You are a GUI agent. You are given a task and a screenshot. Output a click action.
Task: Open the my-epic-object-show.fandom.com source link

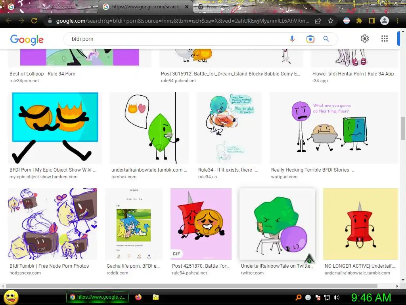(44, 177)
